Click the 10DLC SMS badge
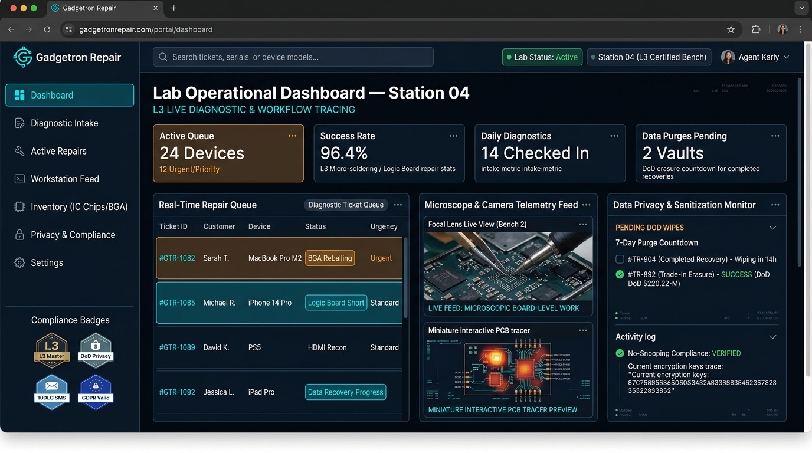Image resolution: width=812 pixels, height=453 pixels. click(x=51, y=392)
